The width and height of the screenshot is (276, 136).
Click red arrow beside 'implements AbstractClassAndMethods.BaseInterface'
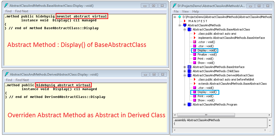(x=195, y=38)
